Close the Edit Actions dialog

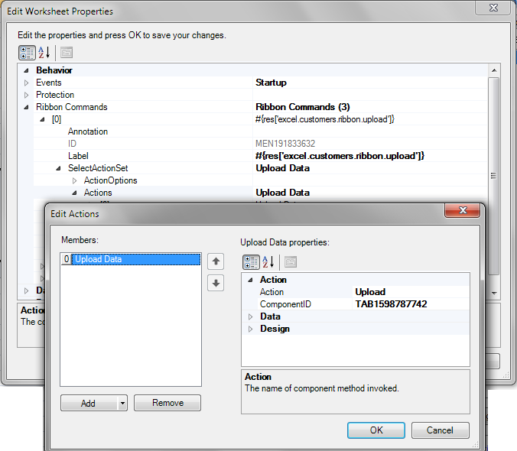(x=462, y=210)
